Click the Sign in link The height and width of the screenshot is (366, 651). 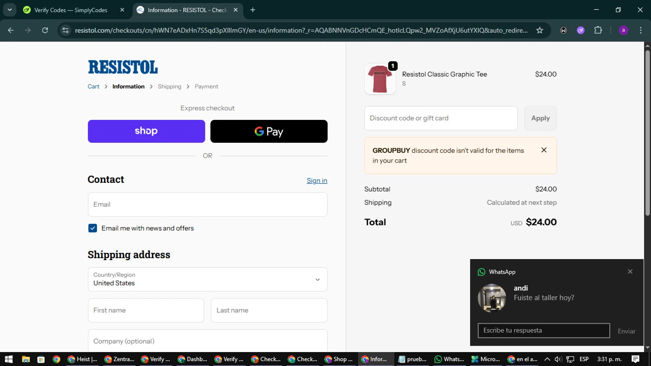pos(317,181)
